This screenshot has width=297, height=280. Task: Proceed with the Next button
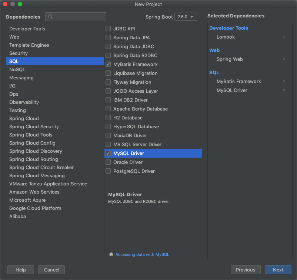tap(278, 270)
